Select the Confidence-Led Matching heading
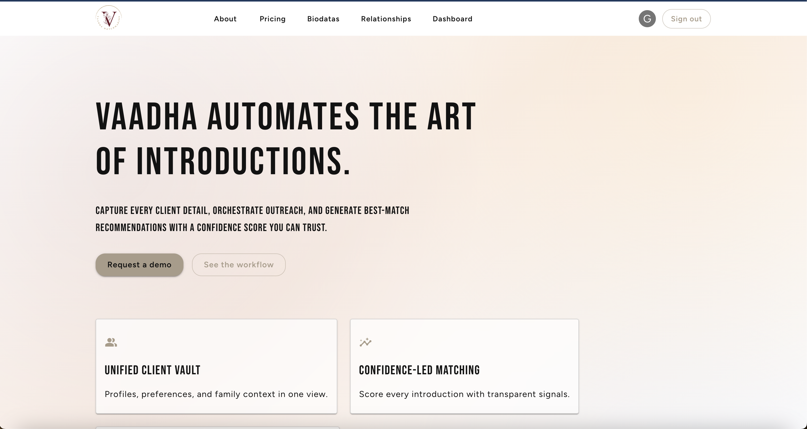807x429 pixels. [419, 370]
